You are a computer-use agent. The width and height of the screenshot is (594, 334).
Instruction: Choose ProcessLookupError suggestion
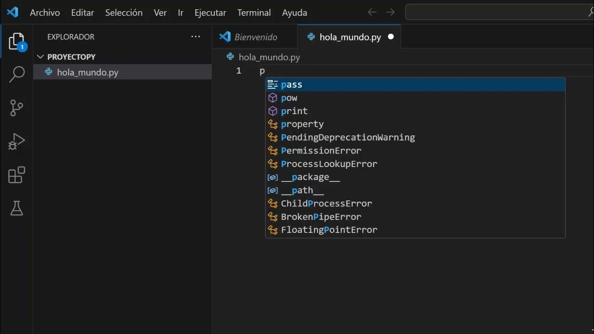(415, 164)
